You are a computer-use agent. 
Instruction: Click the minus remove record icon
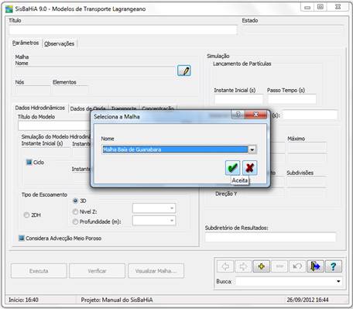tap(279, 266)
